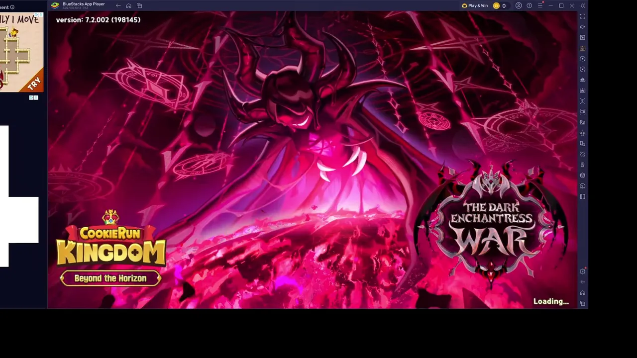Open the help question mark icon
This screenshot has width=637, height=358.
click(x=529, y=5)
